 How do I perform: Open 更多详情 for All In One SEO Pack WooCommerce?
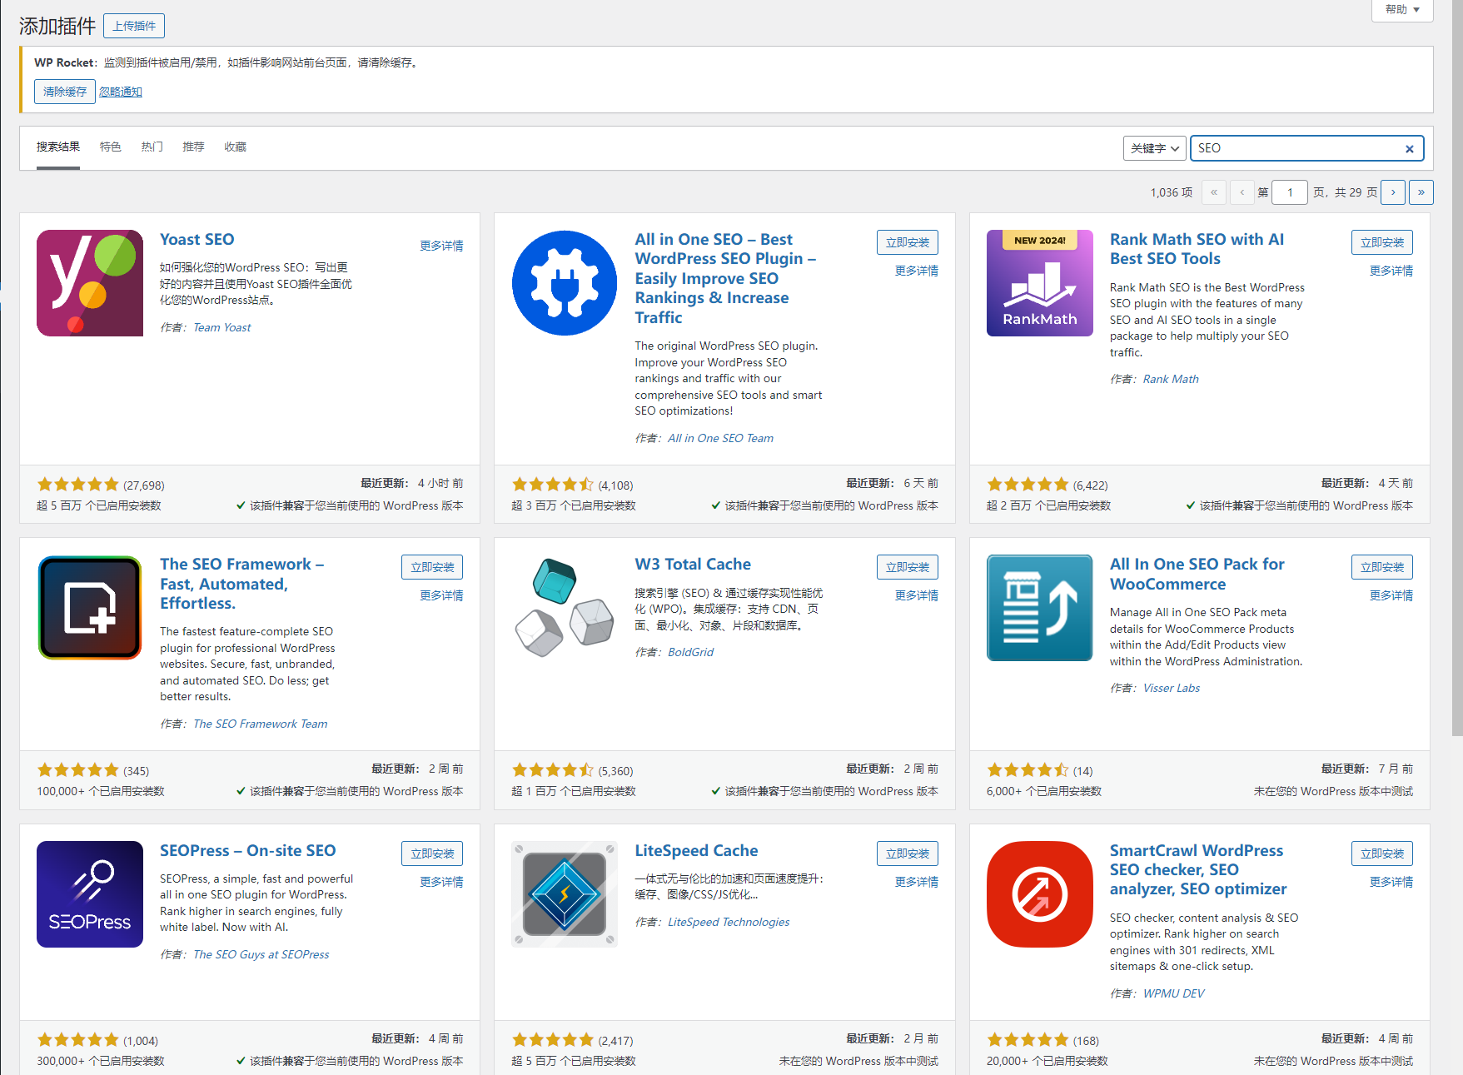click(x=1391, y=595)
